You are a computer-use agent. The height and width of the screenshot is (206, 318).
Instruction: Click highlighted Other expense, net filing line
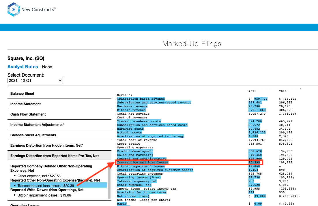click(x=134, y=185)
